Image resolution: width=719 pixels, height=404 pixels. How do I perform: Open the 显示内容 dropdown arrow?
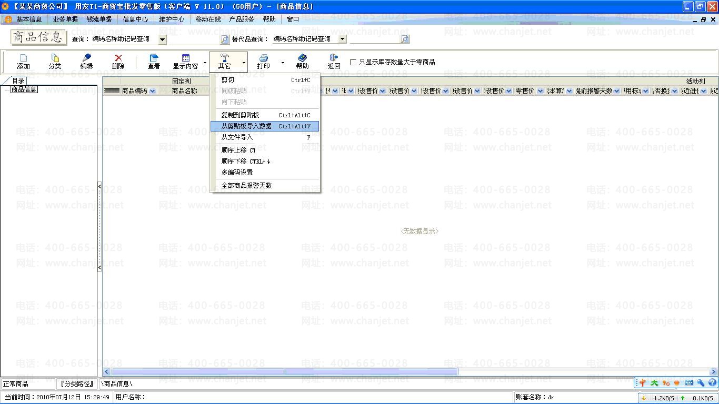205,63
